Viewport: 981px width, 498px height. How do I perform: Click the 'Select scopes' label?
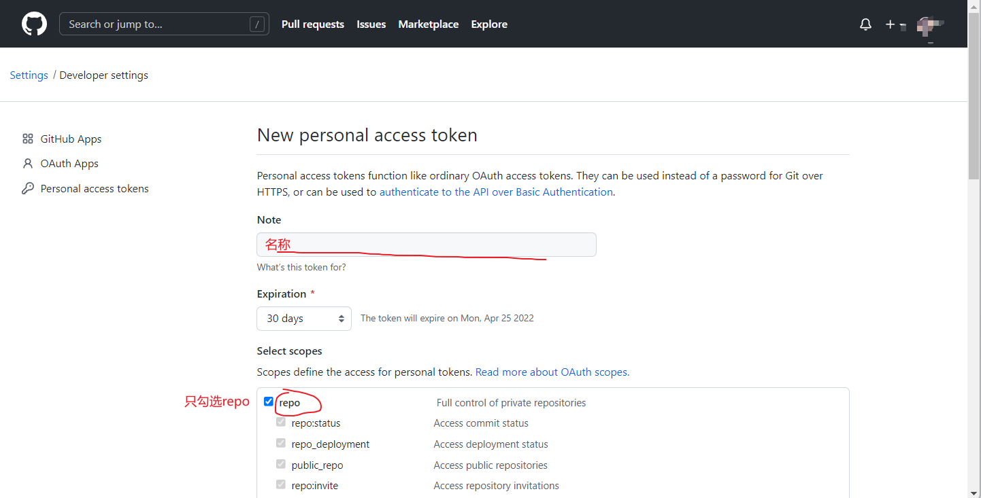coord(290,351)
